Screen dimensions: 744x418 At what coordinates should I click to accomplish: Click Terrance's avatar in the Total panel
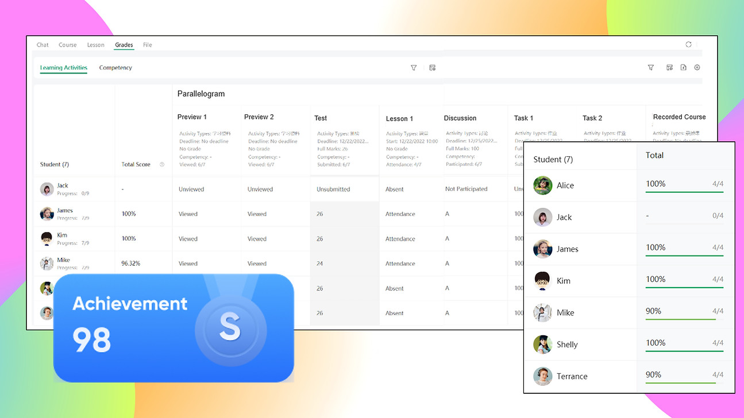[543, 376]
